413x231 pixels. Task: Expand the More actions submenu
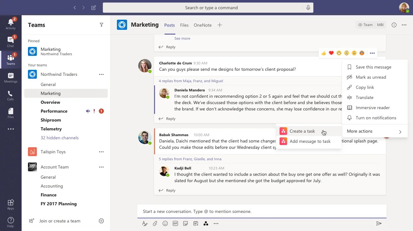[375, 131]
